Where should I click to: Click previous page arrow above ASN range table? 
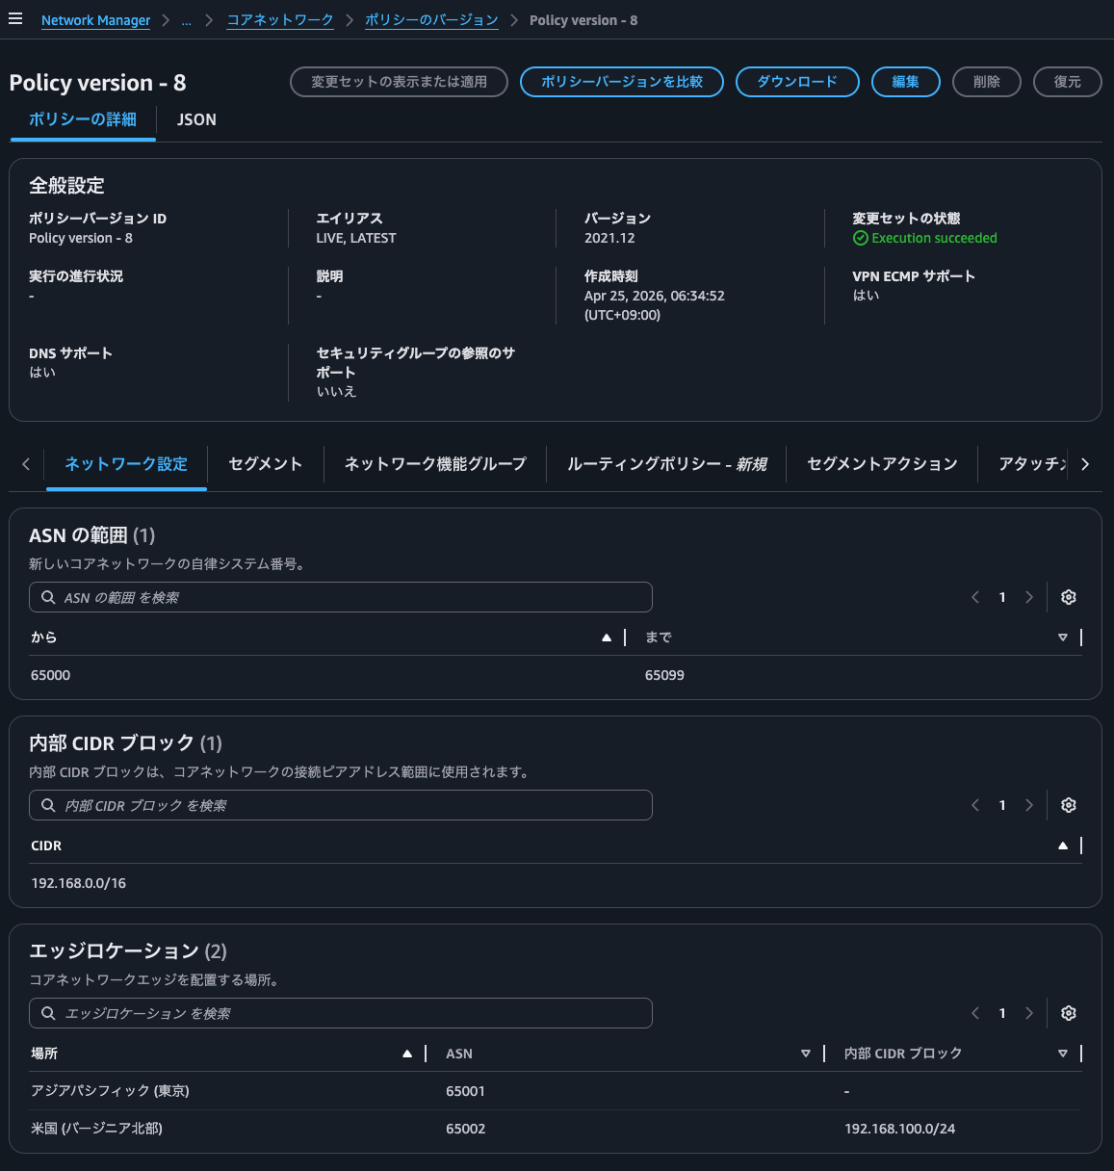974,597
